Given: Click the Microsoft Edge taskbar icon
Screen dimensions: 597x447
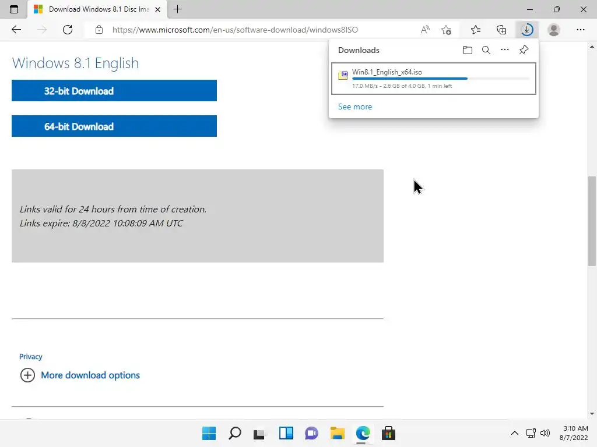Looking at the screenshot, I should [x=363, y=433].
